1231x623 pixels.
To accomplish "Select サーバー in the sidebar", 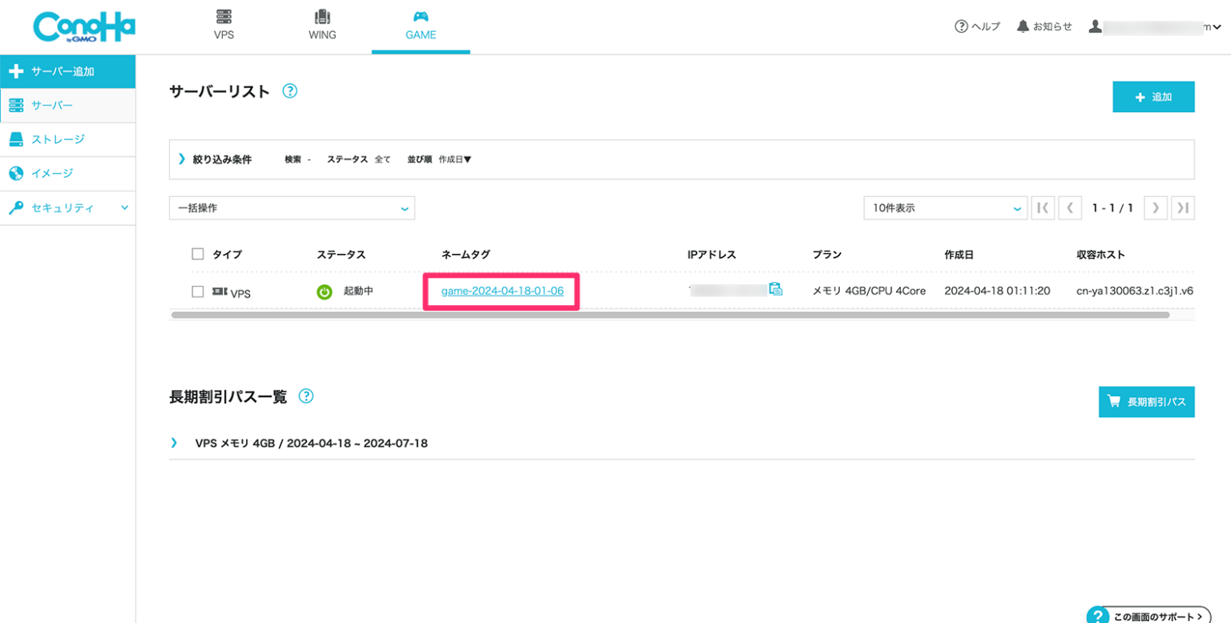I will point(67,105).
